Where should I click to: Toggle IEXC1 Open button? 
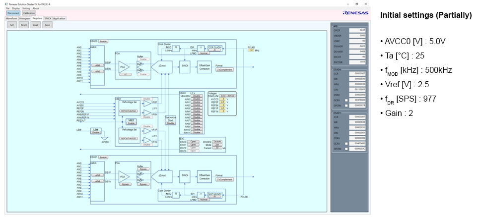click(x=193, y=145)
